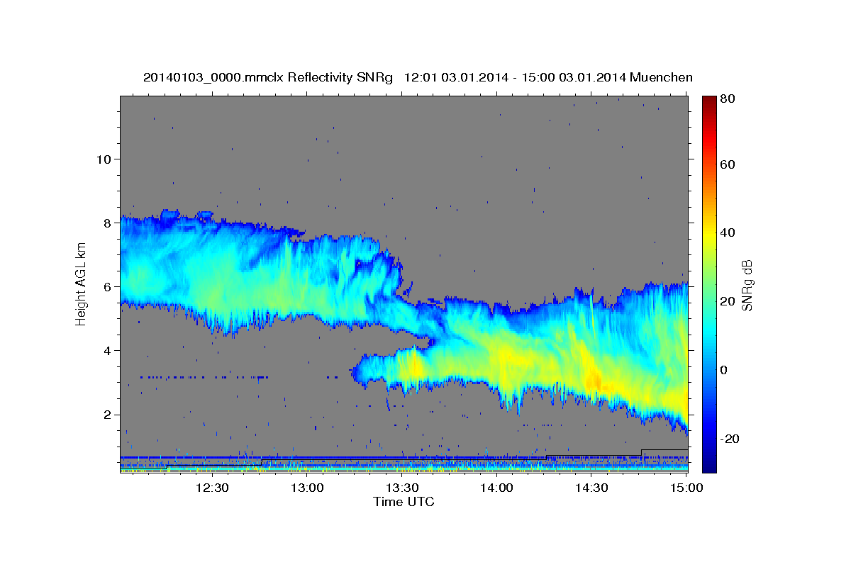Click the 14:00 time tick label
Image resolution: width=851 pixels, height=567 pixels.
click(496, 488)
